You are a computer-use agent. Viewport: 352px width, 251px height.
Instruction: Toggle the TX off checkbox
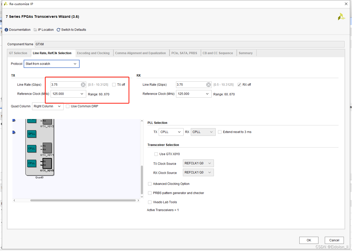[114, 85]
